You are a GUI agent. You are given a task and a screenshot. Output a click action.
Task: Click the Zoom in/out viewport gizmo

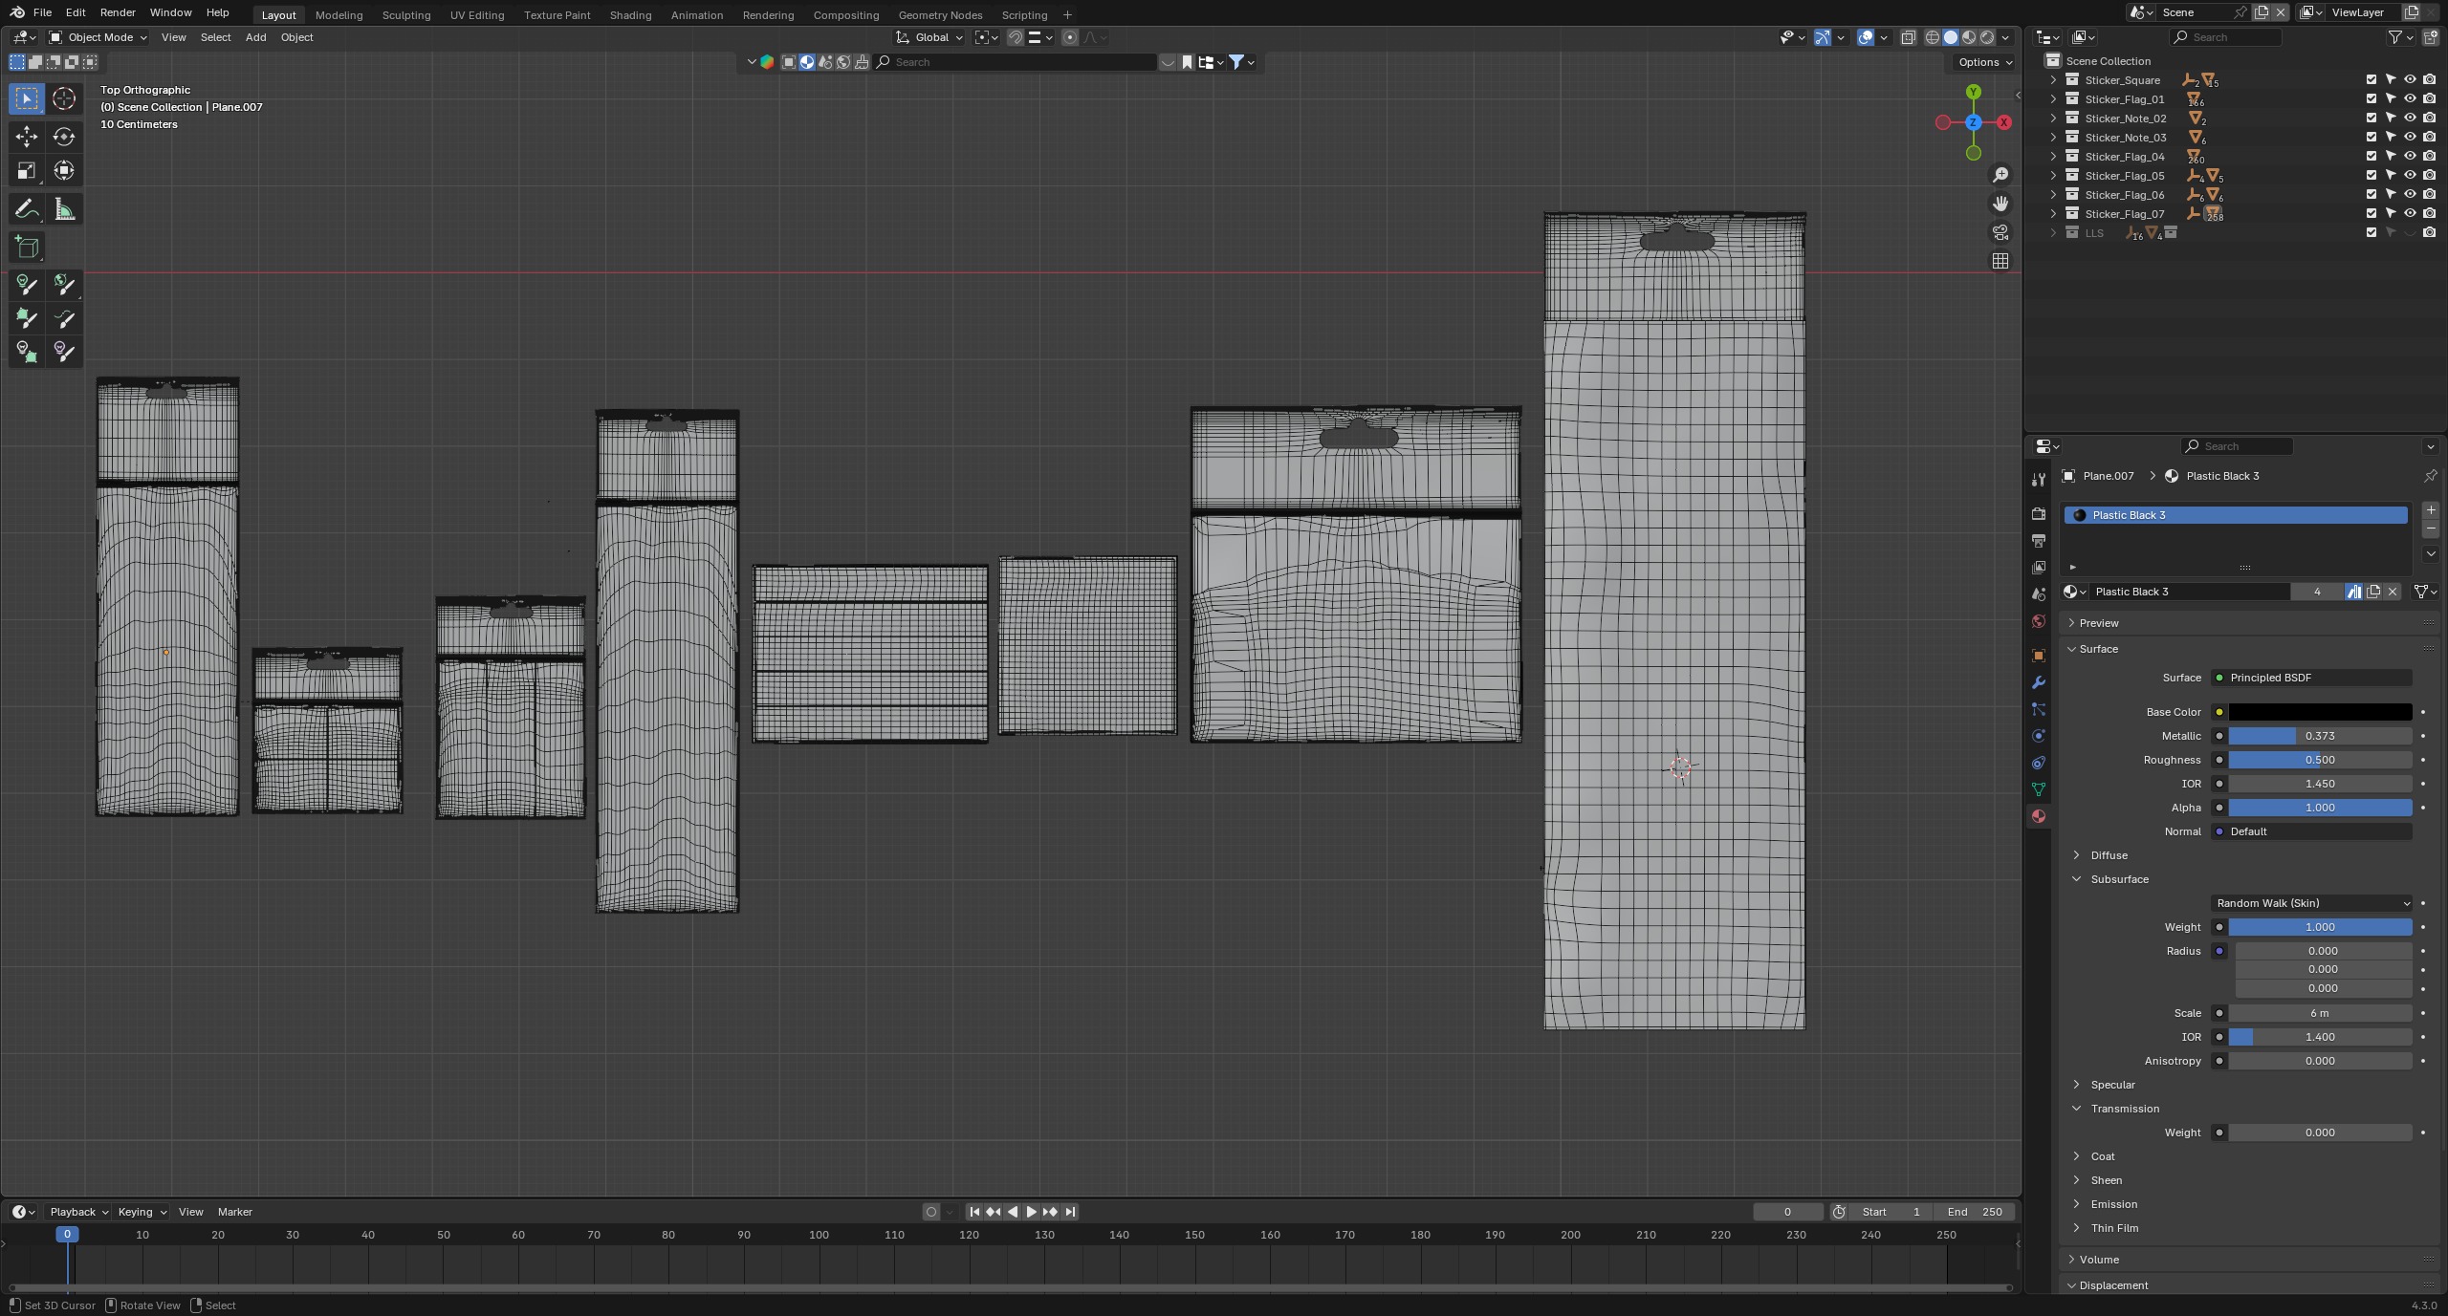click(x=2000, y=175)
